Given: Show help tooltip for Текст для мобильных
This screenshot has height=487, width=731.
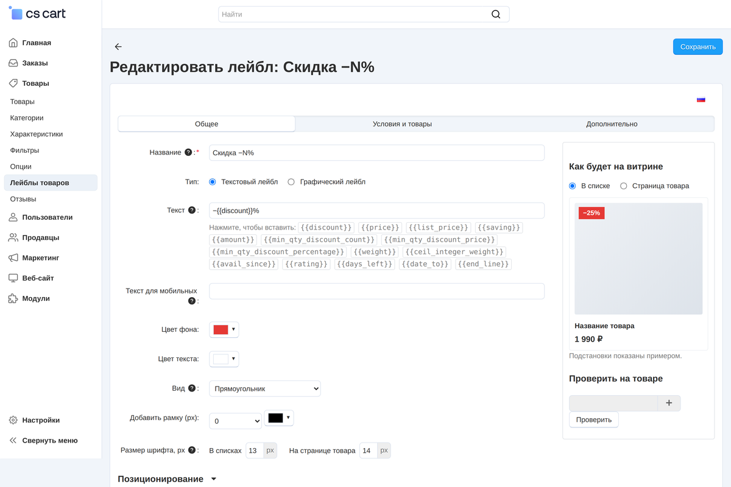Looking at the screenshot, I should [x=192, y=301].
